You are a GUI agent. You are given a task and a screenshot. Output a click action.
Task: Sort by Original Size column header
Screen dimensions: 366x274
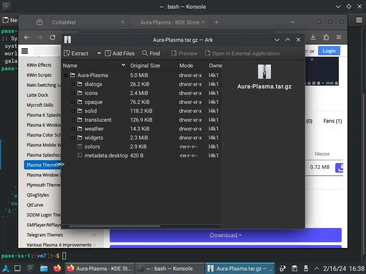point(152,66)
